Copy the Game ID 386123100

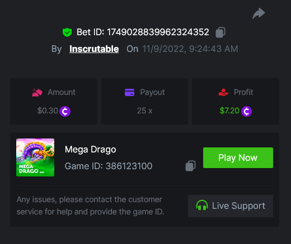[190, 166]
